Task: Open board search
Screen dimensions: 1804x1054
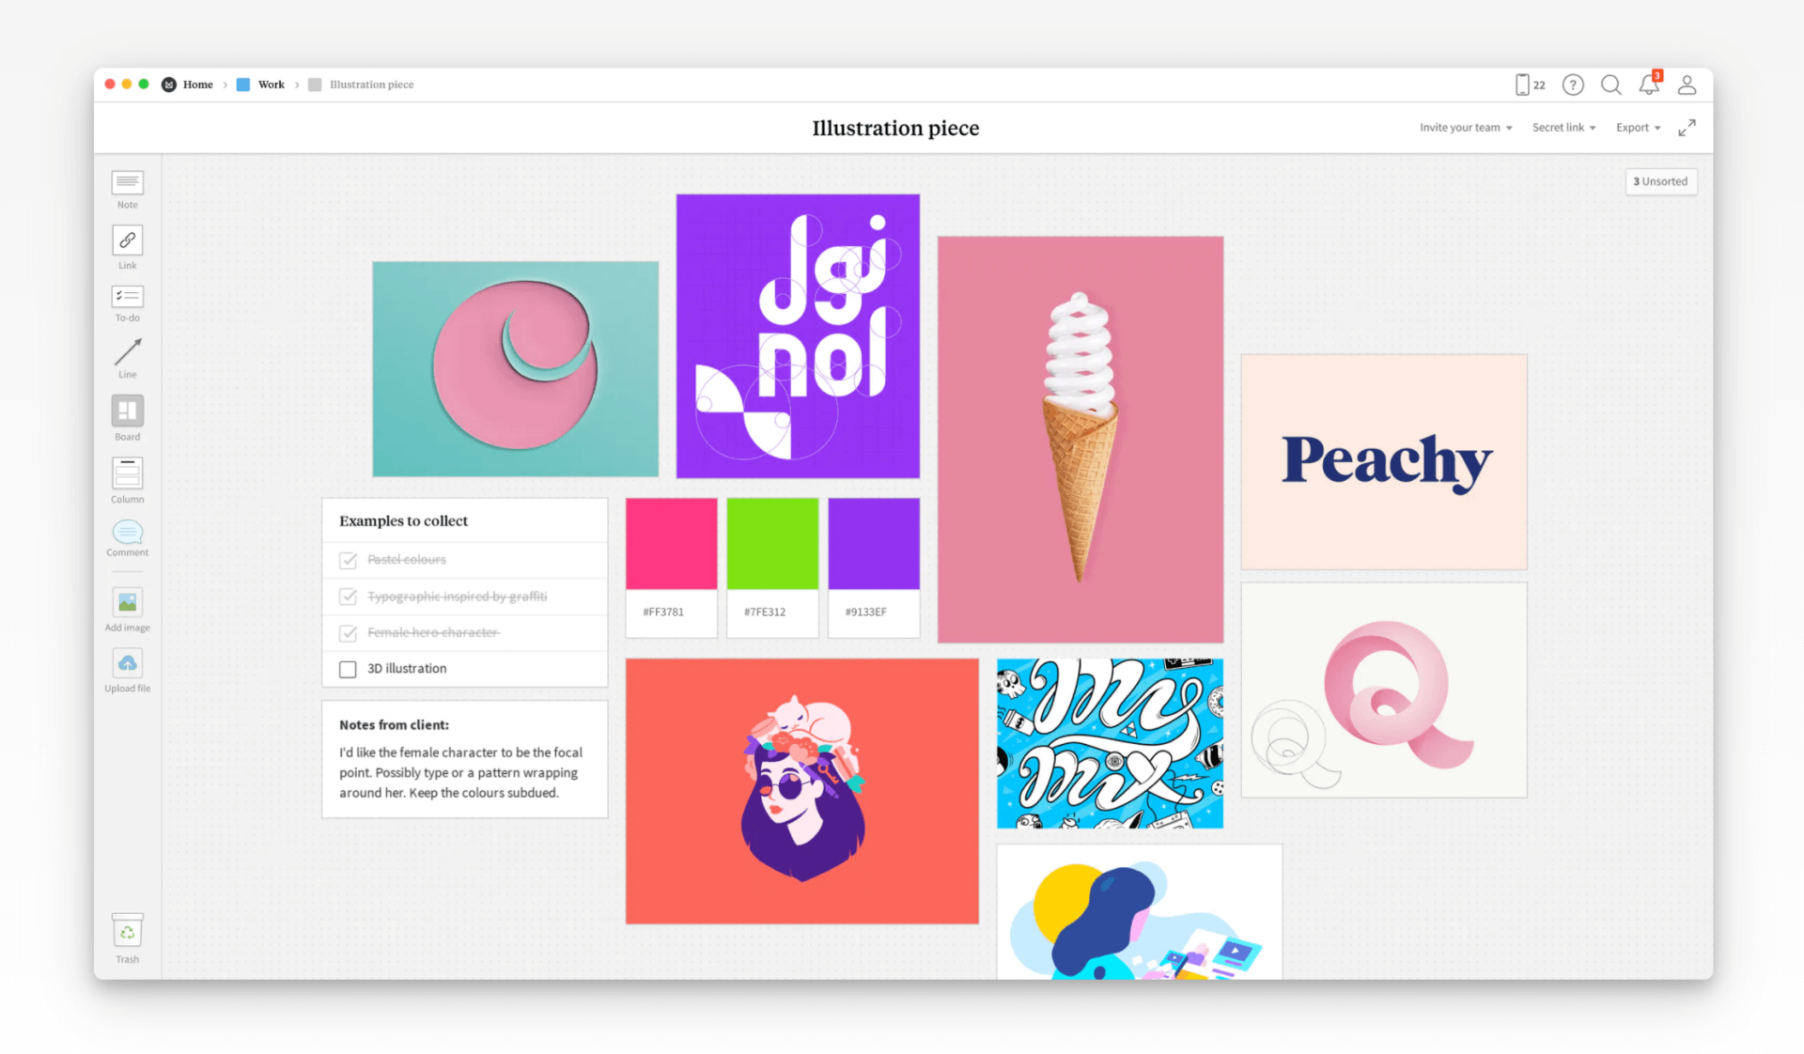Action: (x=1610, y=84)
